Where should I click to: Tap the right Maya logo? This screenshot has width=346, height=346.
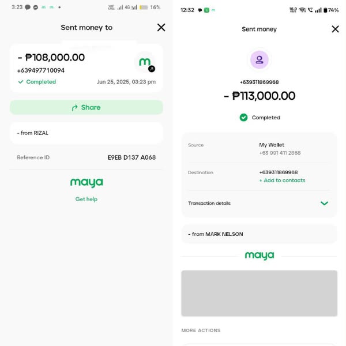pos(259,255)
